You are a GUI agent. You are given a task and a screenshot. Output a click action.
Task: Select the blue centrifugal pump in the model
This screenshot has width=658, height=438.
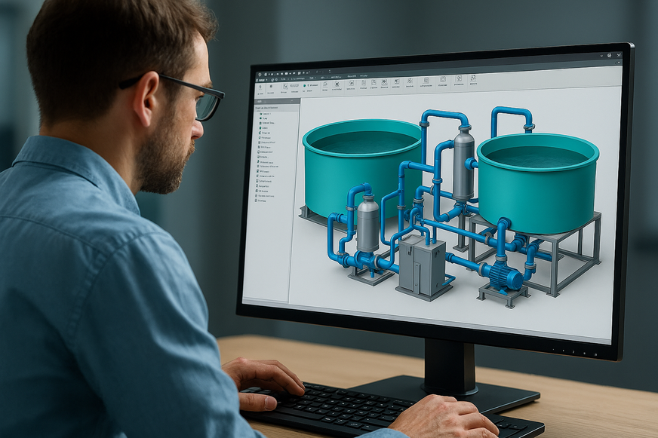(501, 274)
